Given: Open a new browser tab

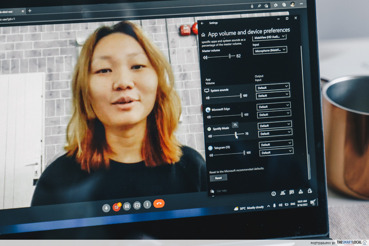Looking at the screenshot, I should point(30,11).
